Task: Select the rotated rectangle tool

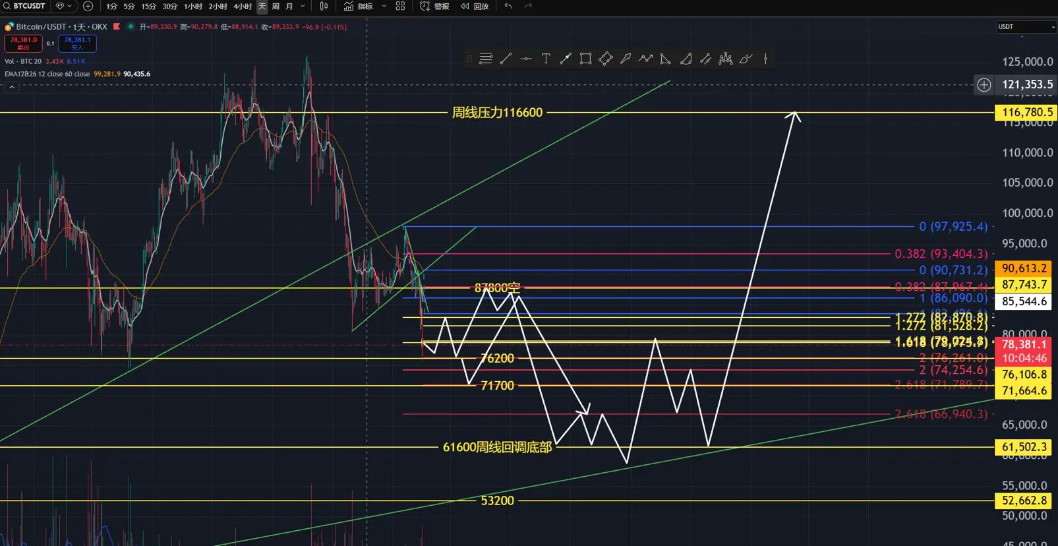Action: (606, 59)
